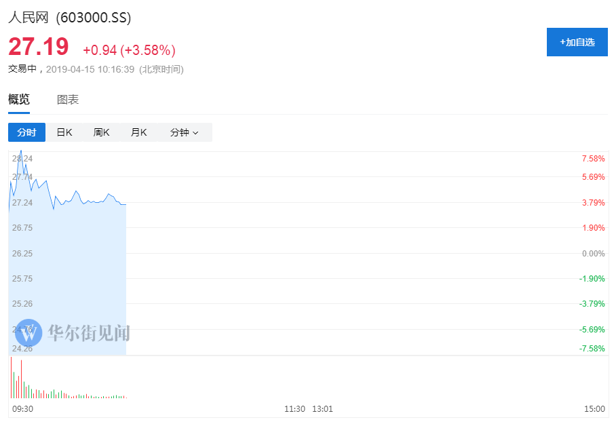Click the intraday price line's highest peak
The width and height of the screenshot is (614, 422).
click(x=21, y=151)
